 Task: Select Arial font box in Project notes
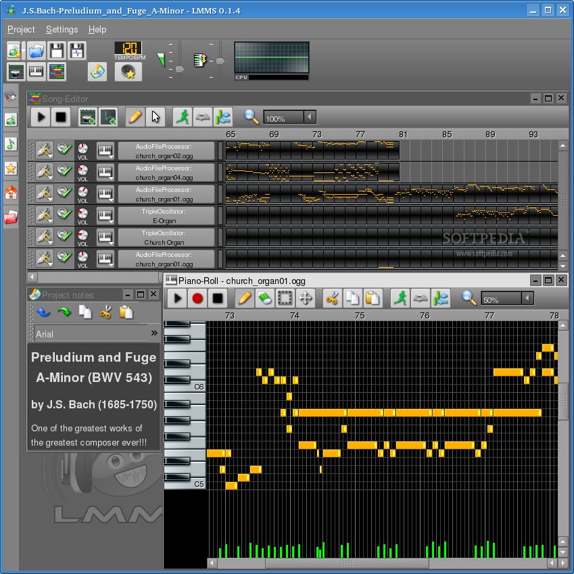coord(91,333)
